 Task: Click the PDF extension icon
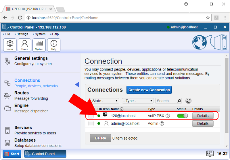tap(216, 18)
